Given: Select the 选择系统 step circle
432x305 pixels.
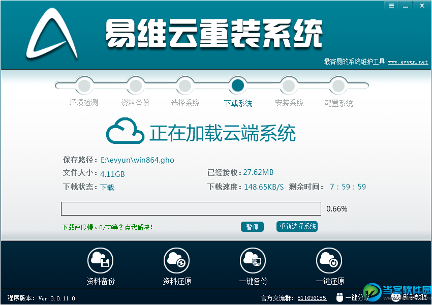Looking at the screenshot, I should (185, 86).
